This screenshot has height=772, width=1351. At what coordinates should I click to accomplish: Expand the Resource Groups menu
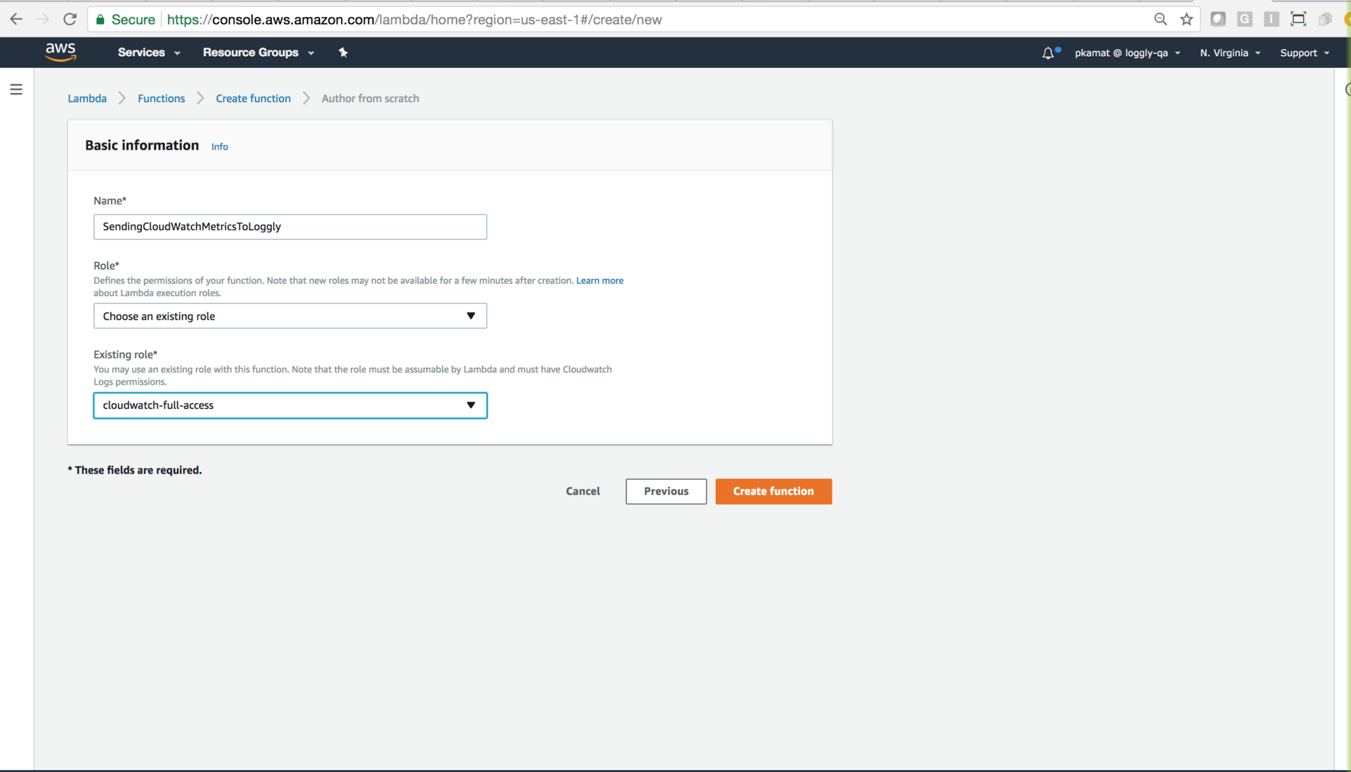[x=258, y=52]
